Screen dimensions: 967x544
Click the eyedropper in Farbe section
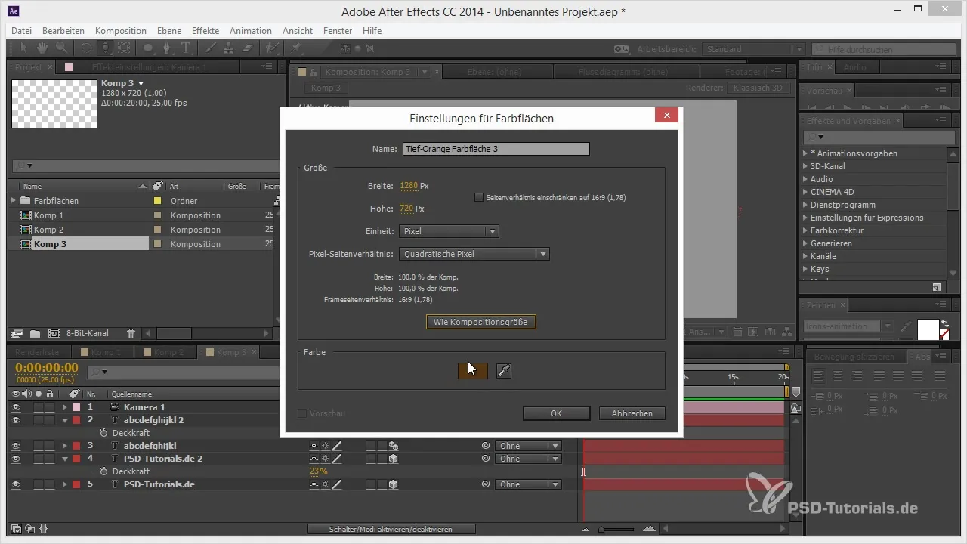(504, 371)
